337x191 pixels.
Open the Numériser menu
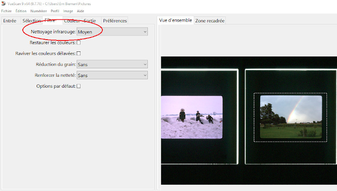pos(39,11)
